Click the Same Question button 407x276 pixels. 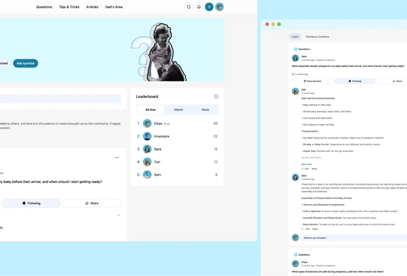[x=312, y=81]
